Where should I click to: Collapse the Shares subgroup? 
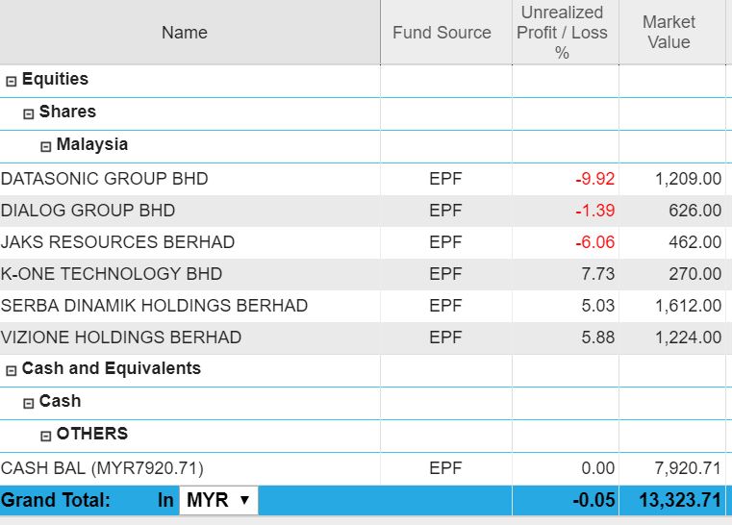click(x=29, y=113)
